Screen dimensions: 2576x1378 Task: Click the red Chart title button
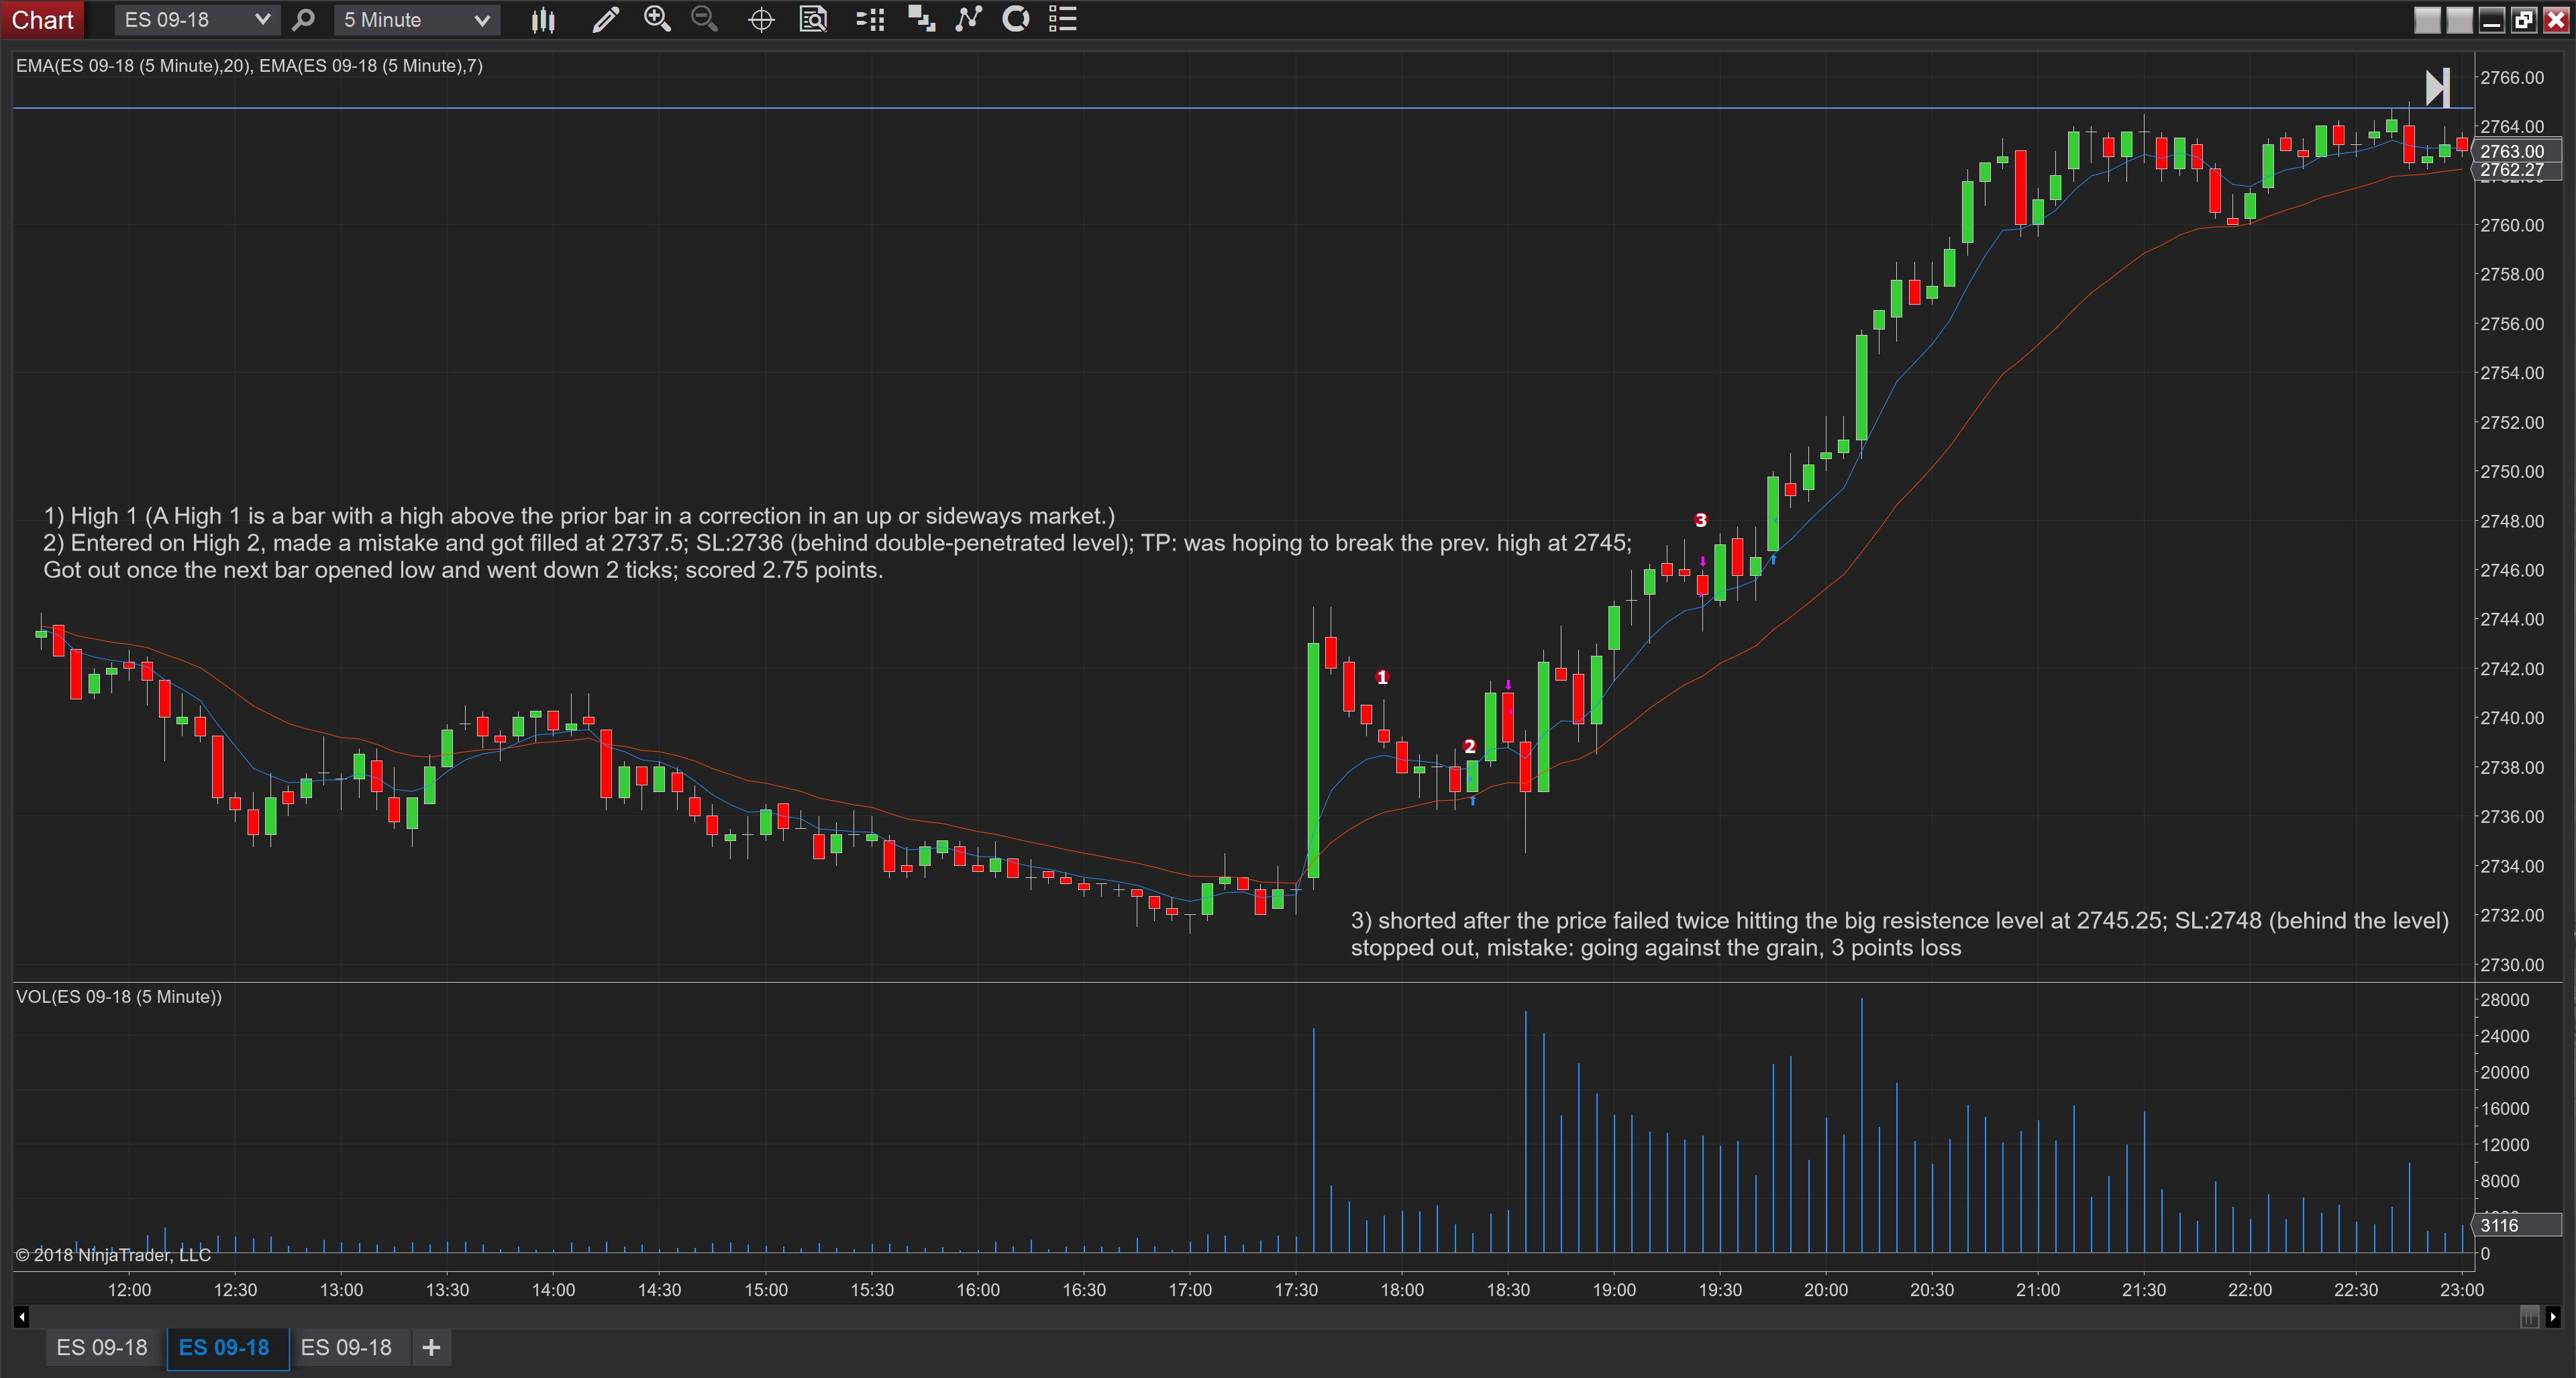(42, 20)
